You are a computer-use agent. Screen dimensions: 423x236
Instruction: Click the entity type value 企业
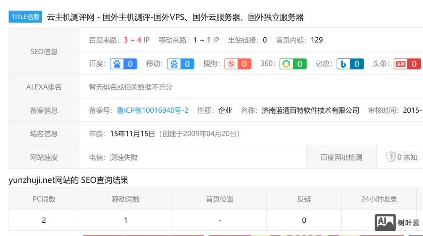point(225,110)
